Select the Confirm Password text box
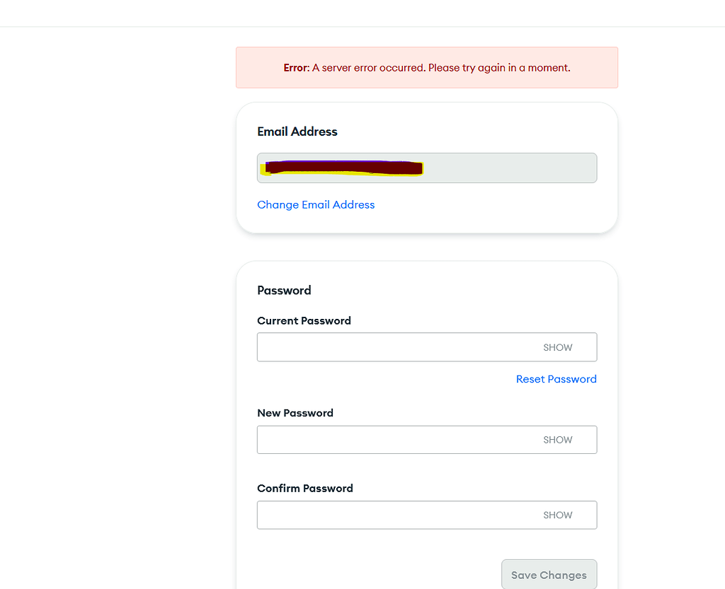The height and width of the screenshot is (589, 725). tap(393, 515)
